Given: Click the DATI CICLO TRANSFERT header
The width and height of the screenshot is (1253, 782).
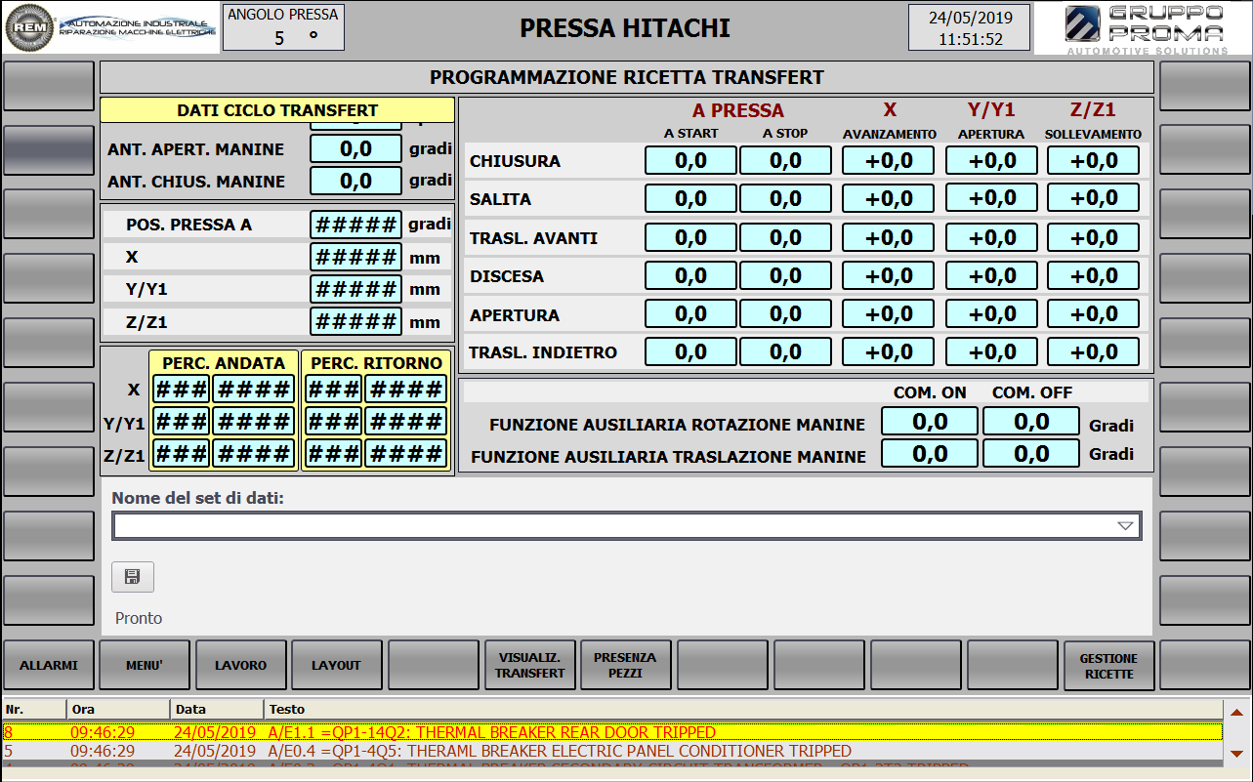Looking at the screenshot, I should pos(277,110).
